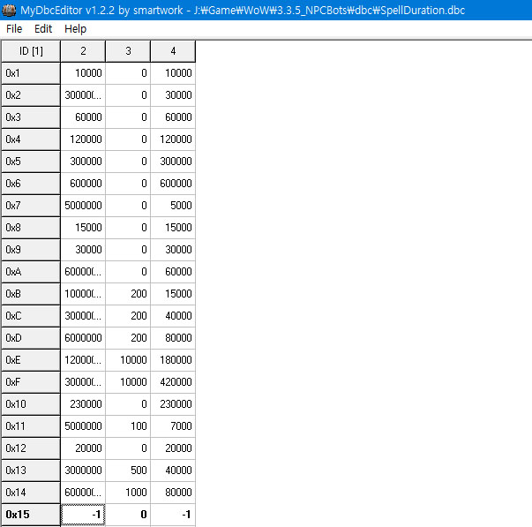532x527 pixels.
Task: Select row header 0x14
Action: click(x=31, y=493)
